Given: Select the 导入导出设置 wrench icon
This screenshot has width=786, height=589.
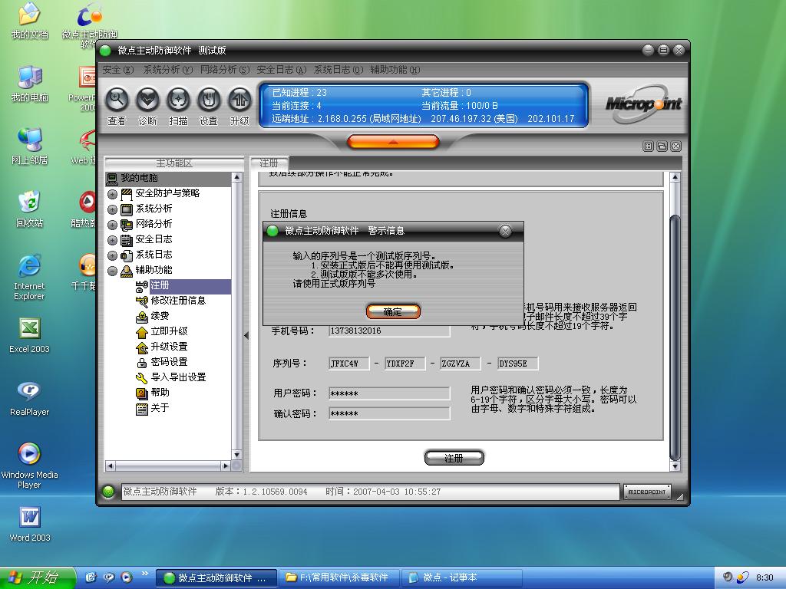Looking at the screenshot, I should [x=142, y=377].
